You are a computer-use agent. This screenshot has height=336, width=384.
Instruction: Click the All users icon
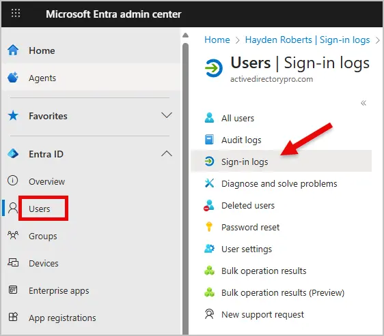(209, 118)
